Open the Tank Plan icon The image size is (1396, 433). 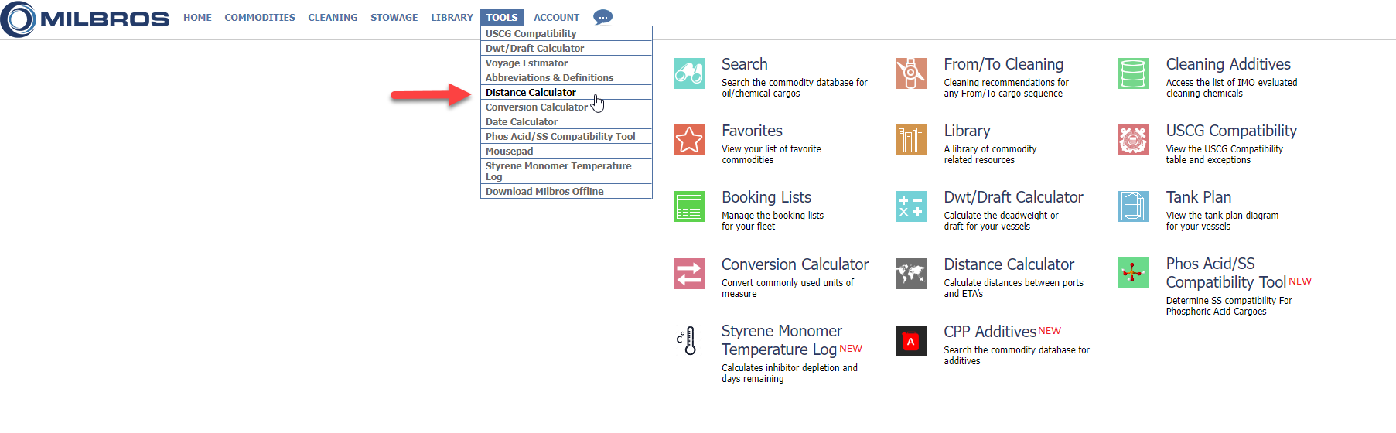(1132, 206)
